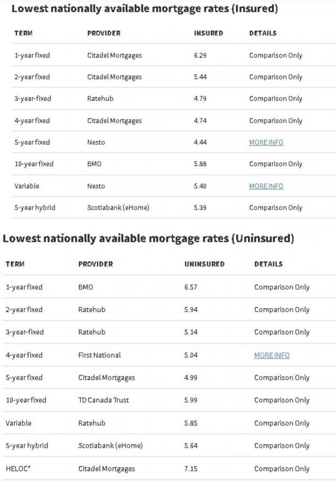
Task: Click Ratehub in insured 3-year-fixed row
Action: click(100, 98)
